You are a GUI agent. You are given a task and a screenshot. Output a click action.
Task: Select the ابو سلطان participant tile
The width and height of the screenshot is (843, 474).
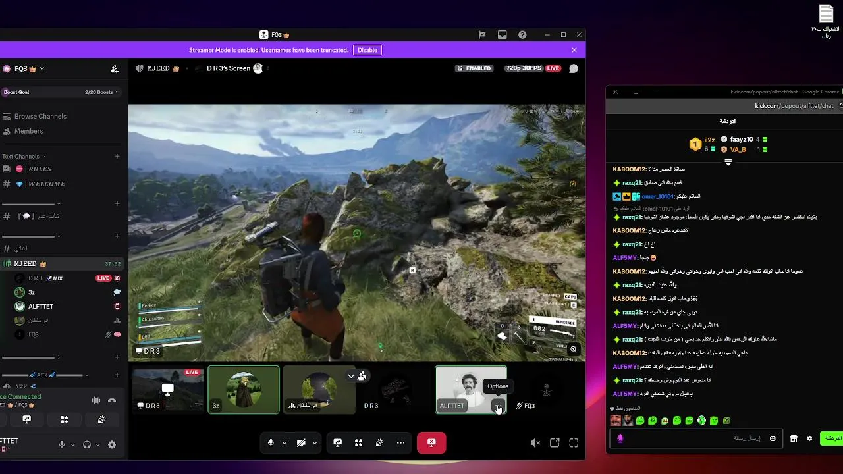[x=319, y=390]
